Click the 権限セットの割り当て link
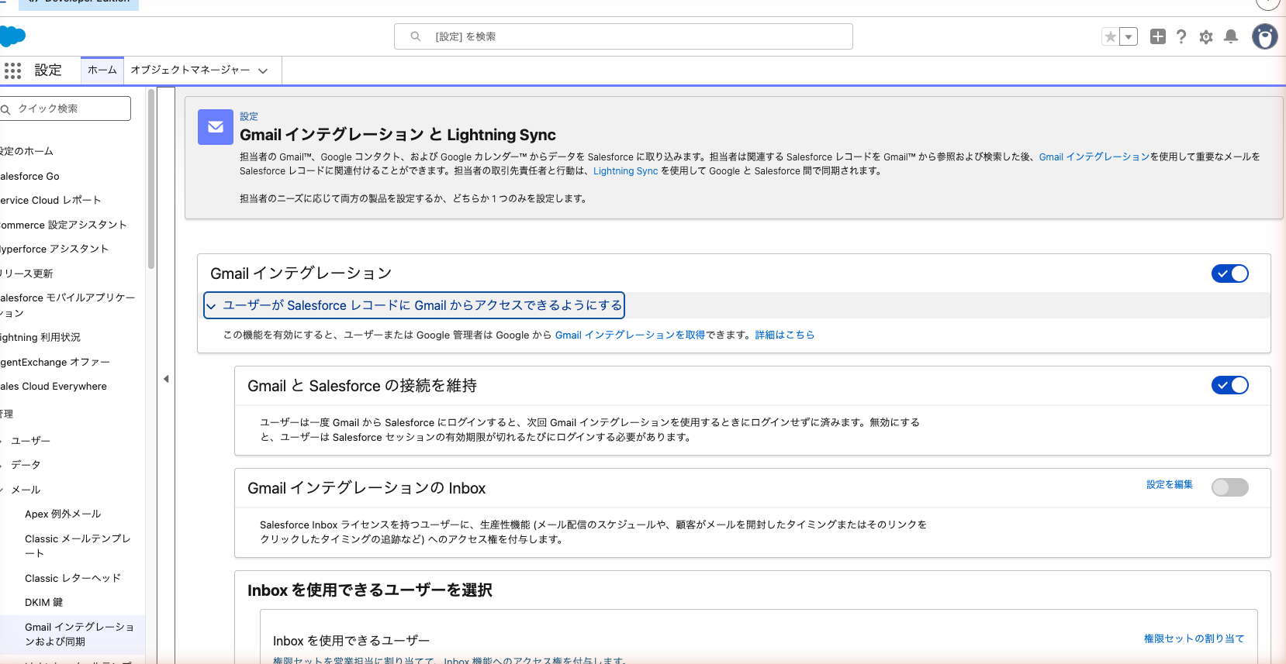This screenshot has width=1286, height=664. (x=1194, y=638)
